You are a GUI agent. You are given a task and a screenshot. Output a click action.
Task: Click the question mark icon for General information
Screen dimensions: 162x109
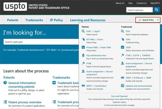tap(5, 83)
